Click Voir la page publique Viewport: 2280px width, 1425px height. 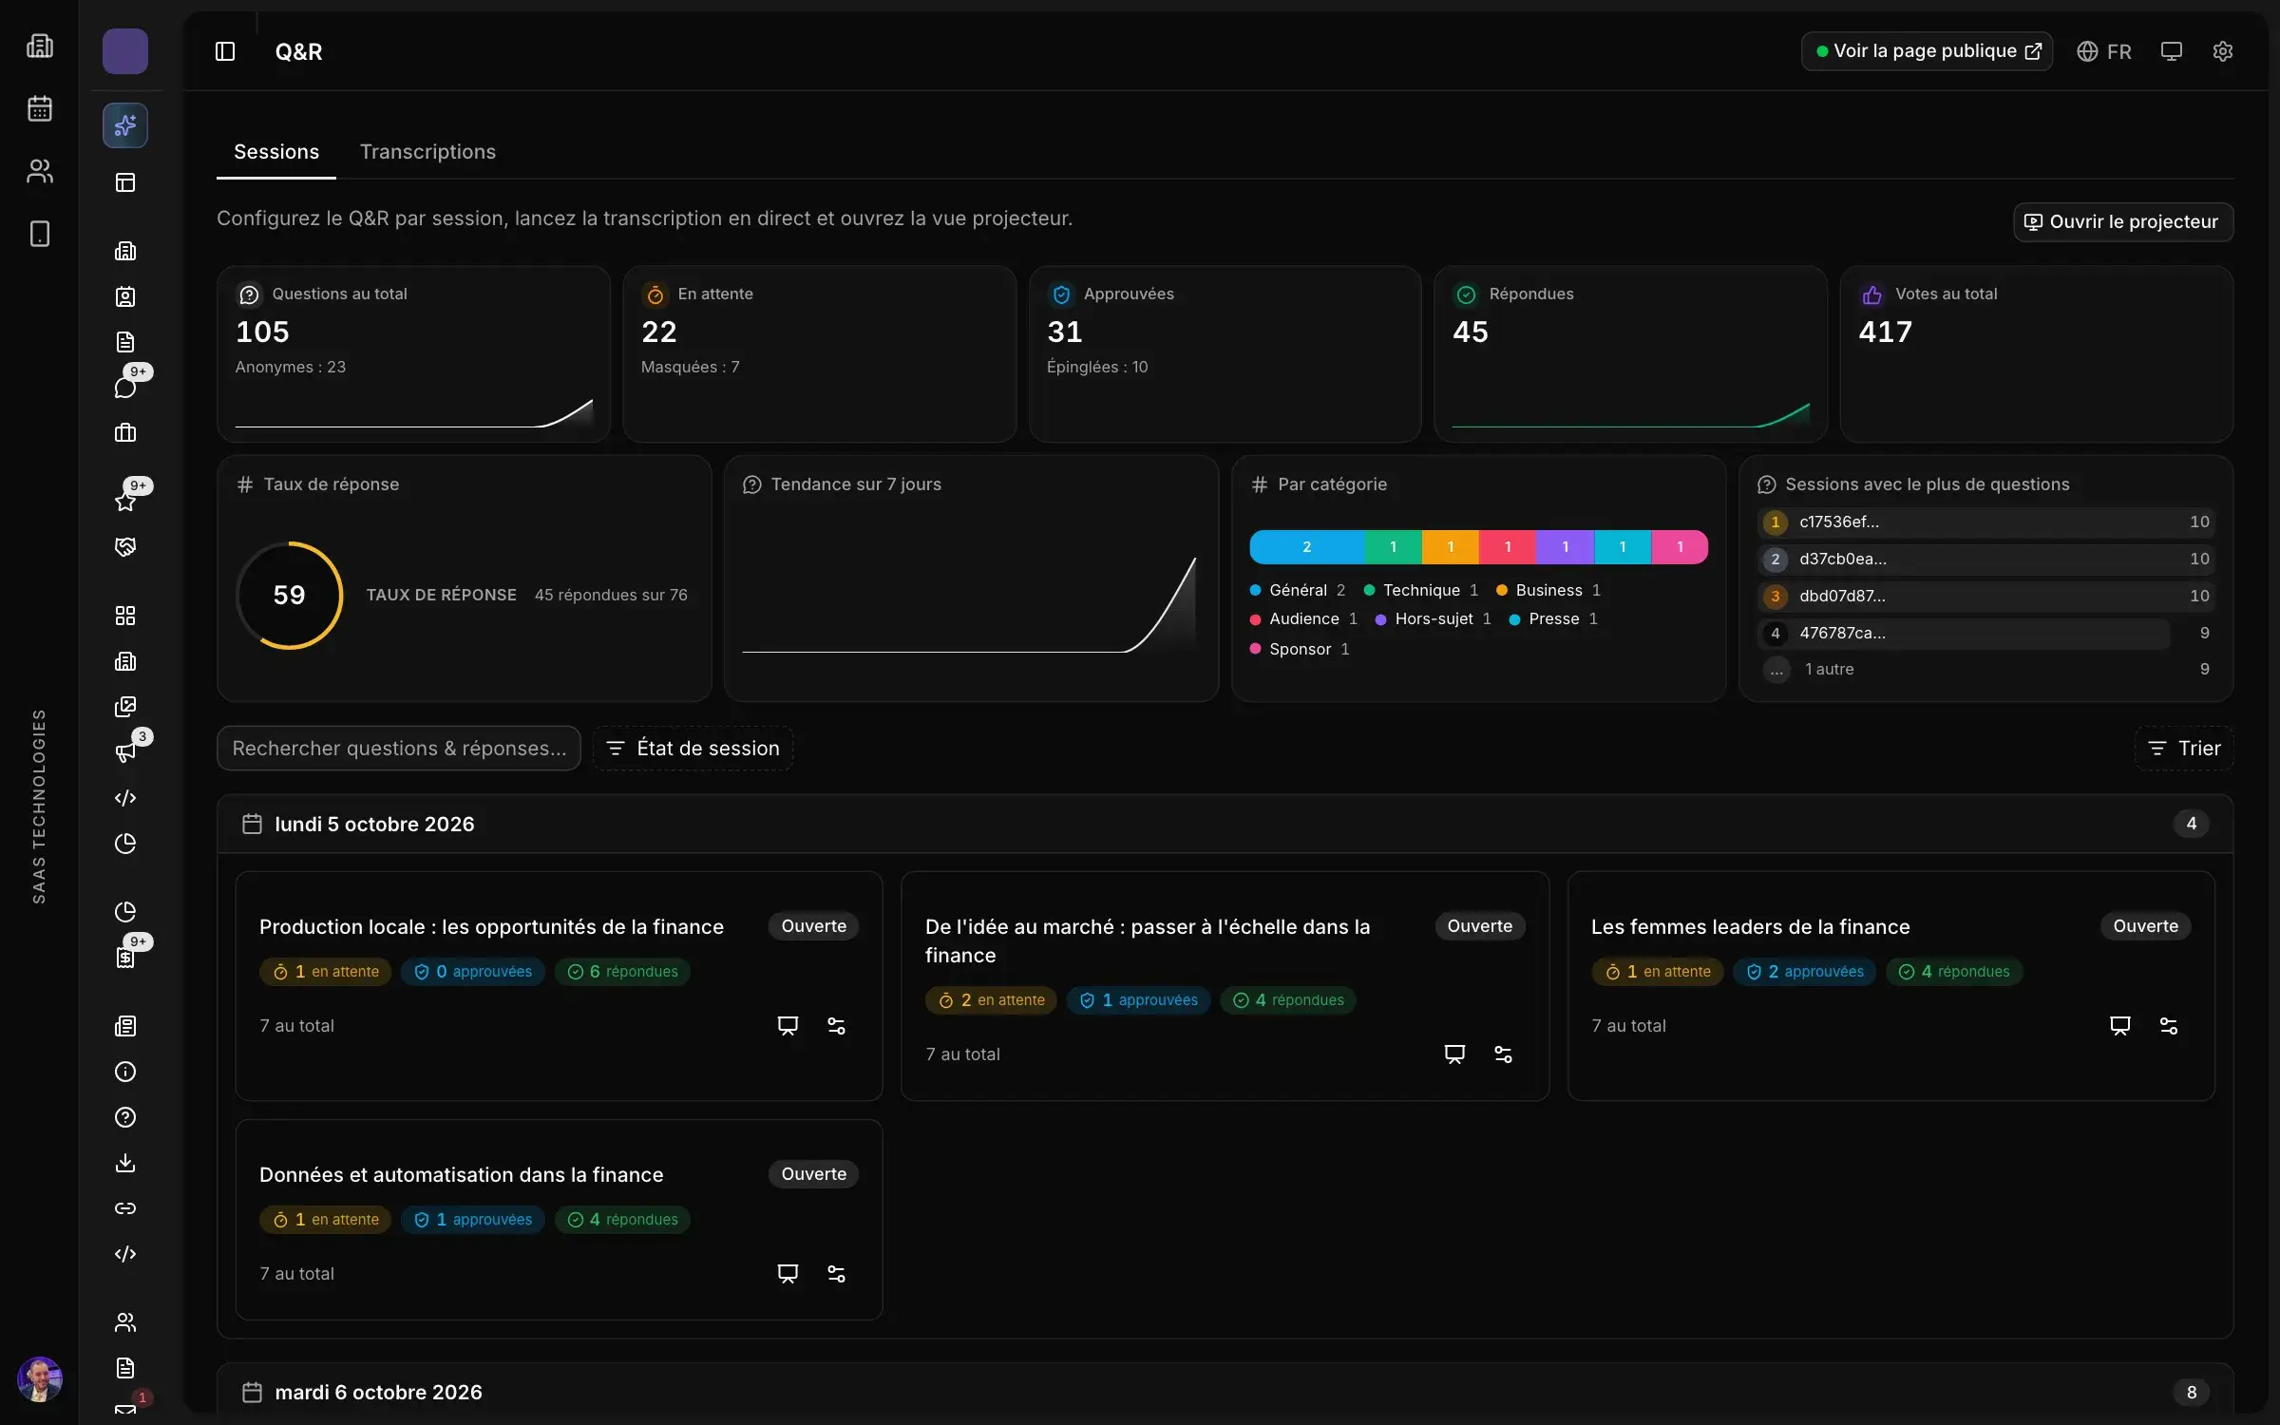[1927, 51]
